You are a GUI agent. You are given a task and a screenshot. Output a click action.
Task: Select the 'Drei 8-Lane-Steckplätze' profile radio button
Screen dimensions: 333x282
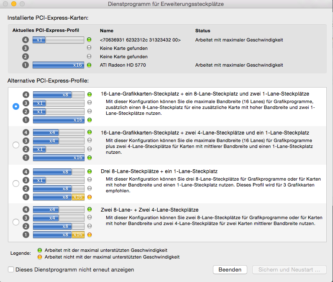click(16, 184)
